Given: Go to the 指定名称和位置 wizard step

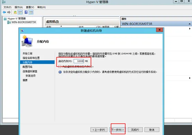Looking at the screenshot, I should click(x=31, y=58).
